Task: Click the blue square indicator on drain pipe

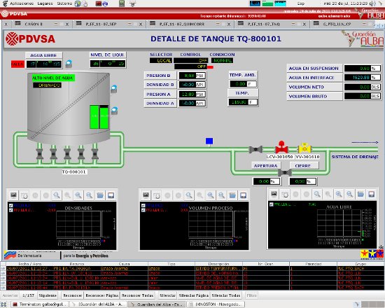Action: click(209, 141)
